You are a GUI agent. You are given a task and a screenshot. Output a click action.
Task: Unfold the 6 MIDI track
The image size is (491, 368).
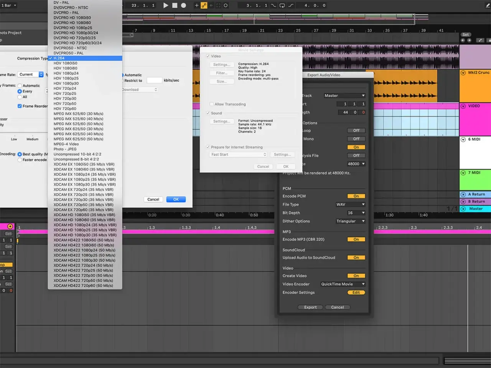[x=463, y=140]
